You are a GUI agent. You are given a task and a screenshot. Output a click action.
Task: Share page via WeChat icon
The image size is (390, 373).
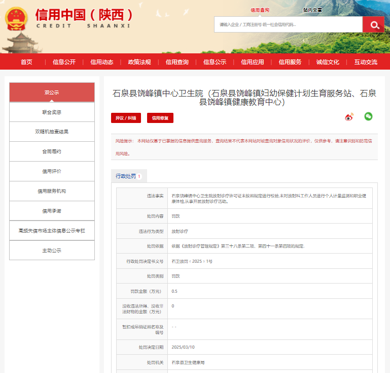[368, 116]
